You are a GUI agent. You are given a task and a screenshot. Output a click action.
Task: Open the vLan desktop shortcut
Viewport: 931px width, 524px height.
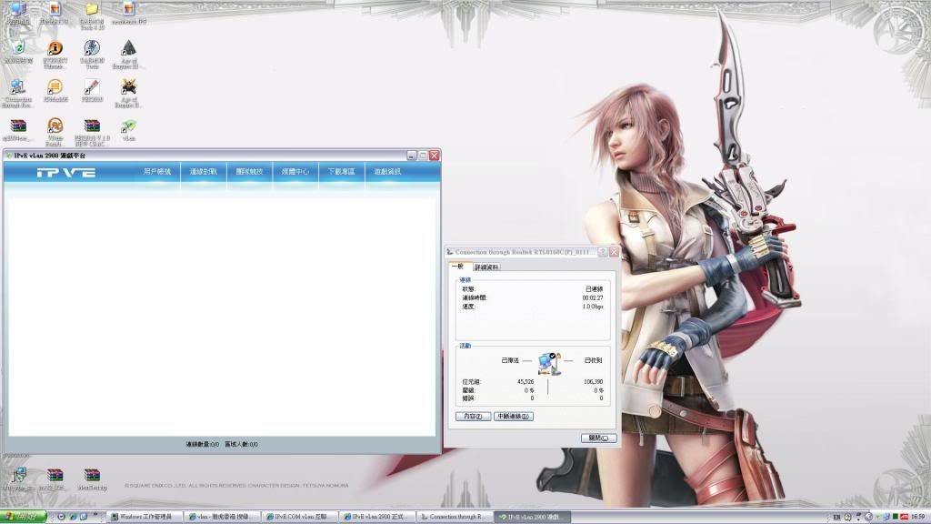(x=128, y=127)
